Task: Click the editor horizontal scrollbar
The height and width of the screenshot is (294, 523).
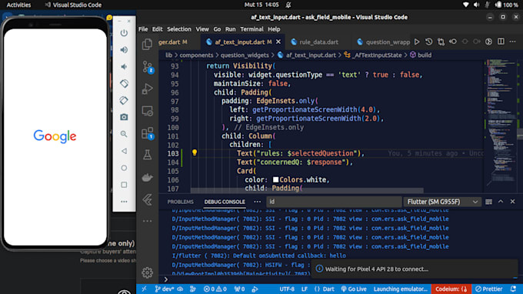Action: point(307,190)
